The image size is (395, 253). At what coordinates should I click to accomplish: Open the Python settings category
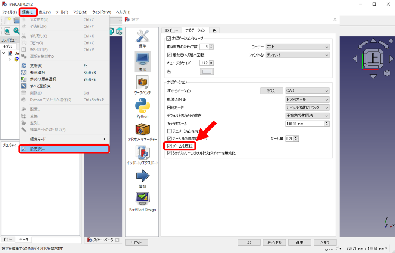pos(142,108)
